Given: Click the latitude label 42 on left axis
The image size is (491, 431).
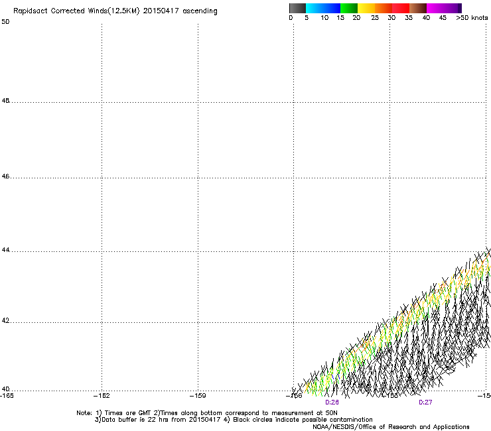Looking at the screenshot, I should point(5,320).
